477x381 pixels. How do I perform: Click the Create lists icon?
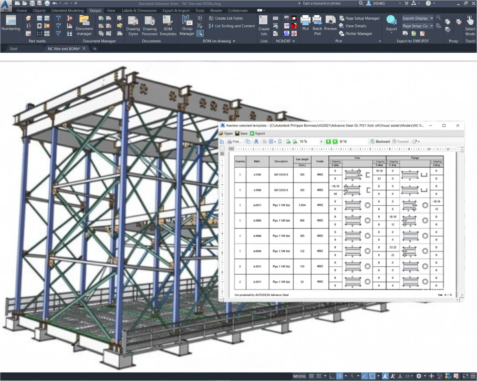[264, 26]
